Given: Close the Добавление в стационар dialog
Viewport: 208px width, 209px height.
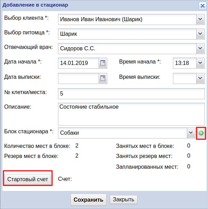Looking at the screenshot, I should (x=202, y=6).
